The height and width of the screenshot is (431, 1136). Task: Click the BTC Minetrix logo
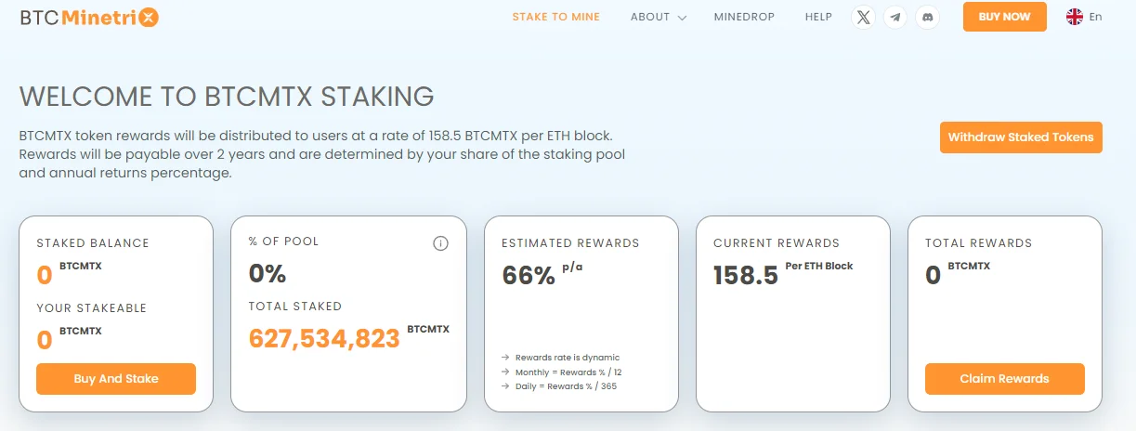(89, 17)
